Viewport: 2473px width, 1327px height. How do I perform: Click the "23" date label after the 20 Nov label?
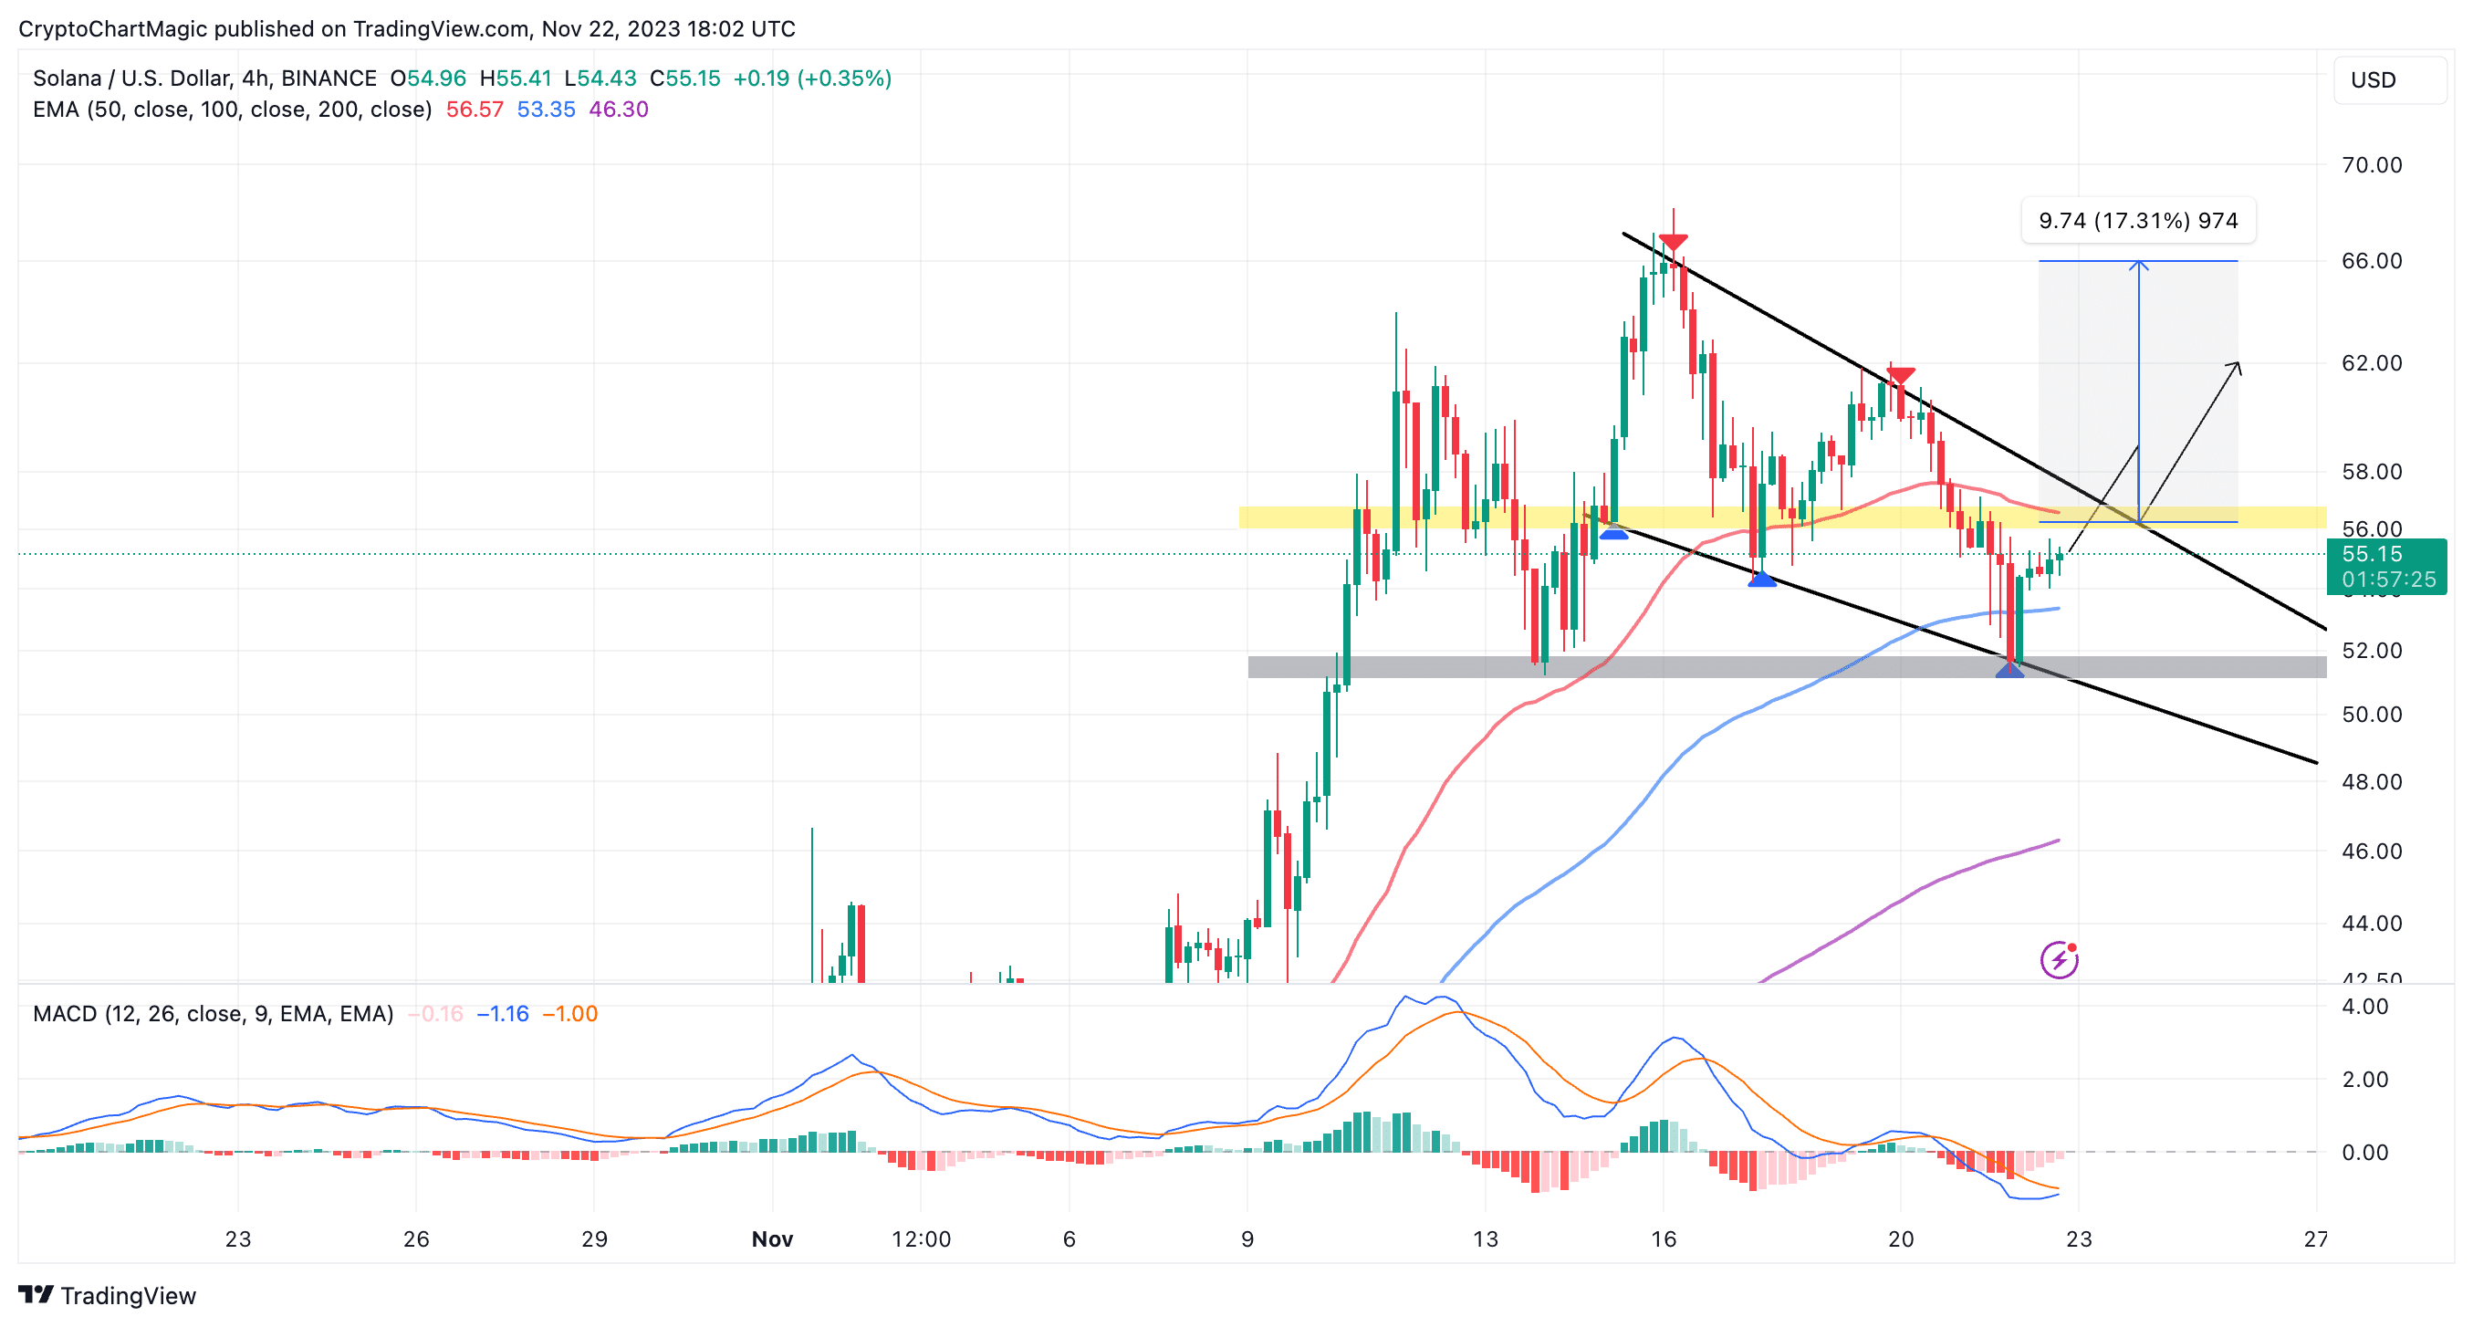click(x=2080, y=1238)
